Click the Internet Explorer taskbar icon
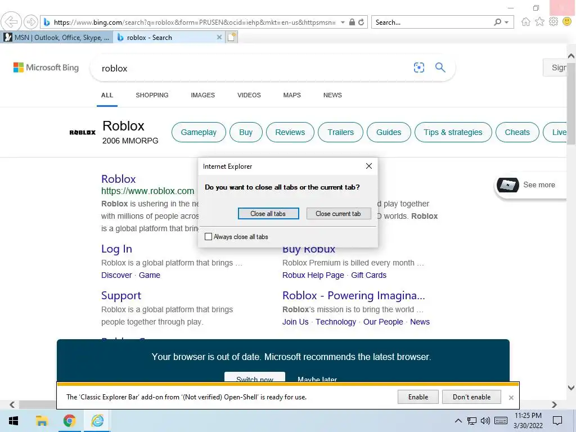 click(97, 421)
